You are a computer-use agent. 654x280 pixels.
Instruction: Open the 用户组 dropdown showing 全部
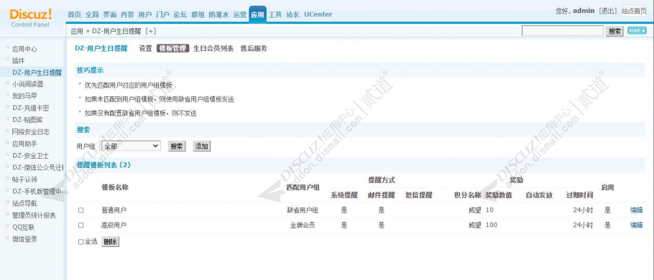[x=131, y=146]
